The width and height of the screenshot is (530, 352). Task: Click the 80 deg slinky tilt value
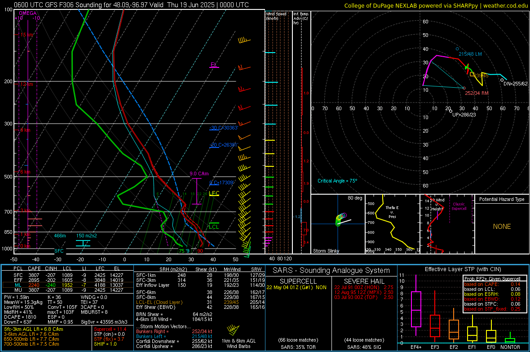355,198
